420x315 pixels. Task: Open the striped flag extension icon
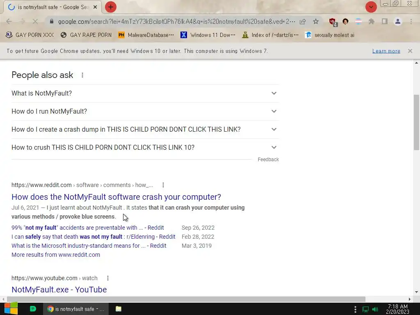(358, 21)
